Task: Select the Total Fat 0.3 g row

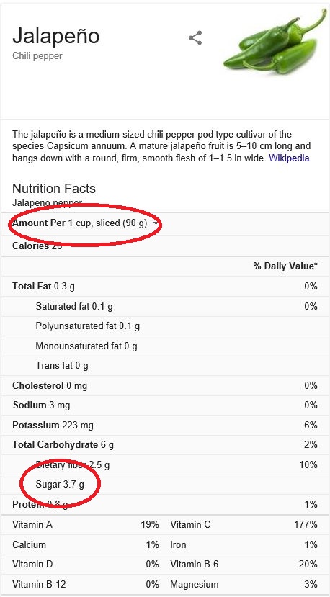Action: coord(165,287)
